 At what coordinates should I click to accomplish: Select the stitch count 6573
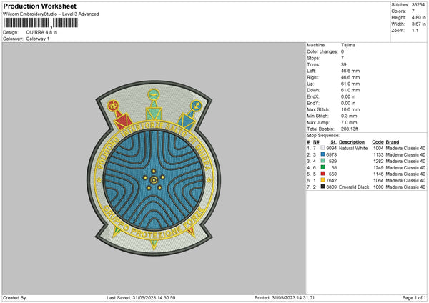pyautogui.click(x=331, y=155)
